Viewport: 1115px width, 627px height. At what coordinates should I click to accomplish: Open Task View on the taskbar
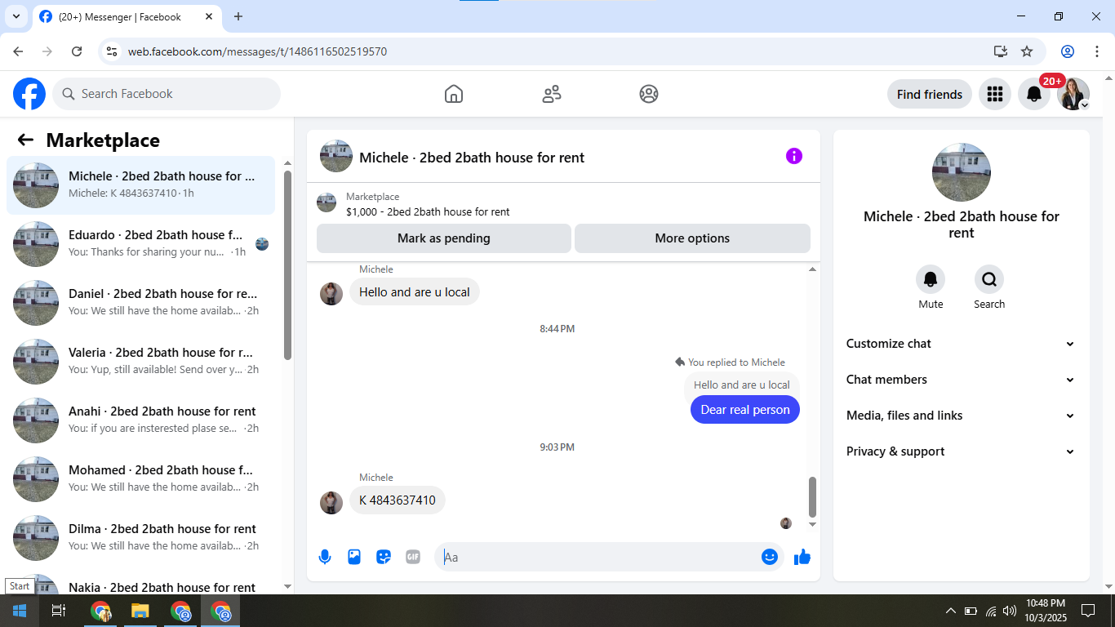pos(59,611)
